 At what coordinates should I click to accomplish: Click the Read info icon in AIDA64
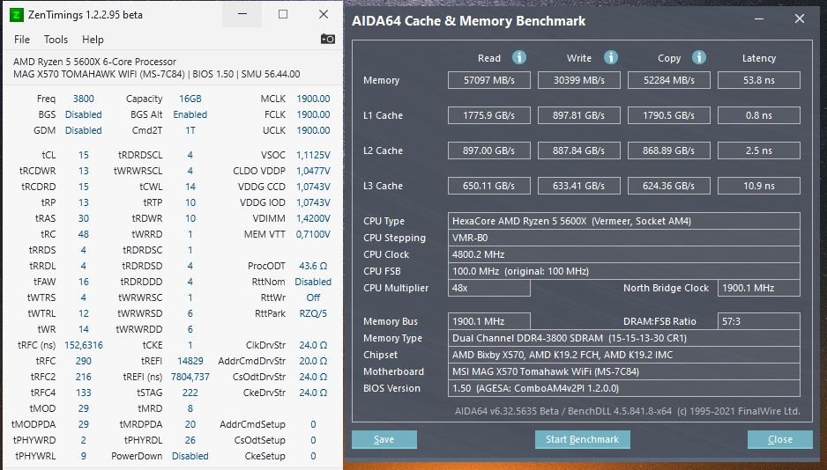pyautogui.click(x=519, y=57)
